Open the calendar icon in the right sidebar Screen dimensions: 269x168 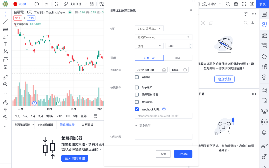(x=264, y=66)
